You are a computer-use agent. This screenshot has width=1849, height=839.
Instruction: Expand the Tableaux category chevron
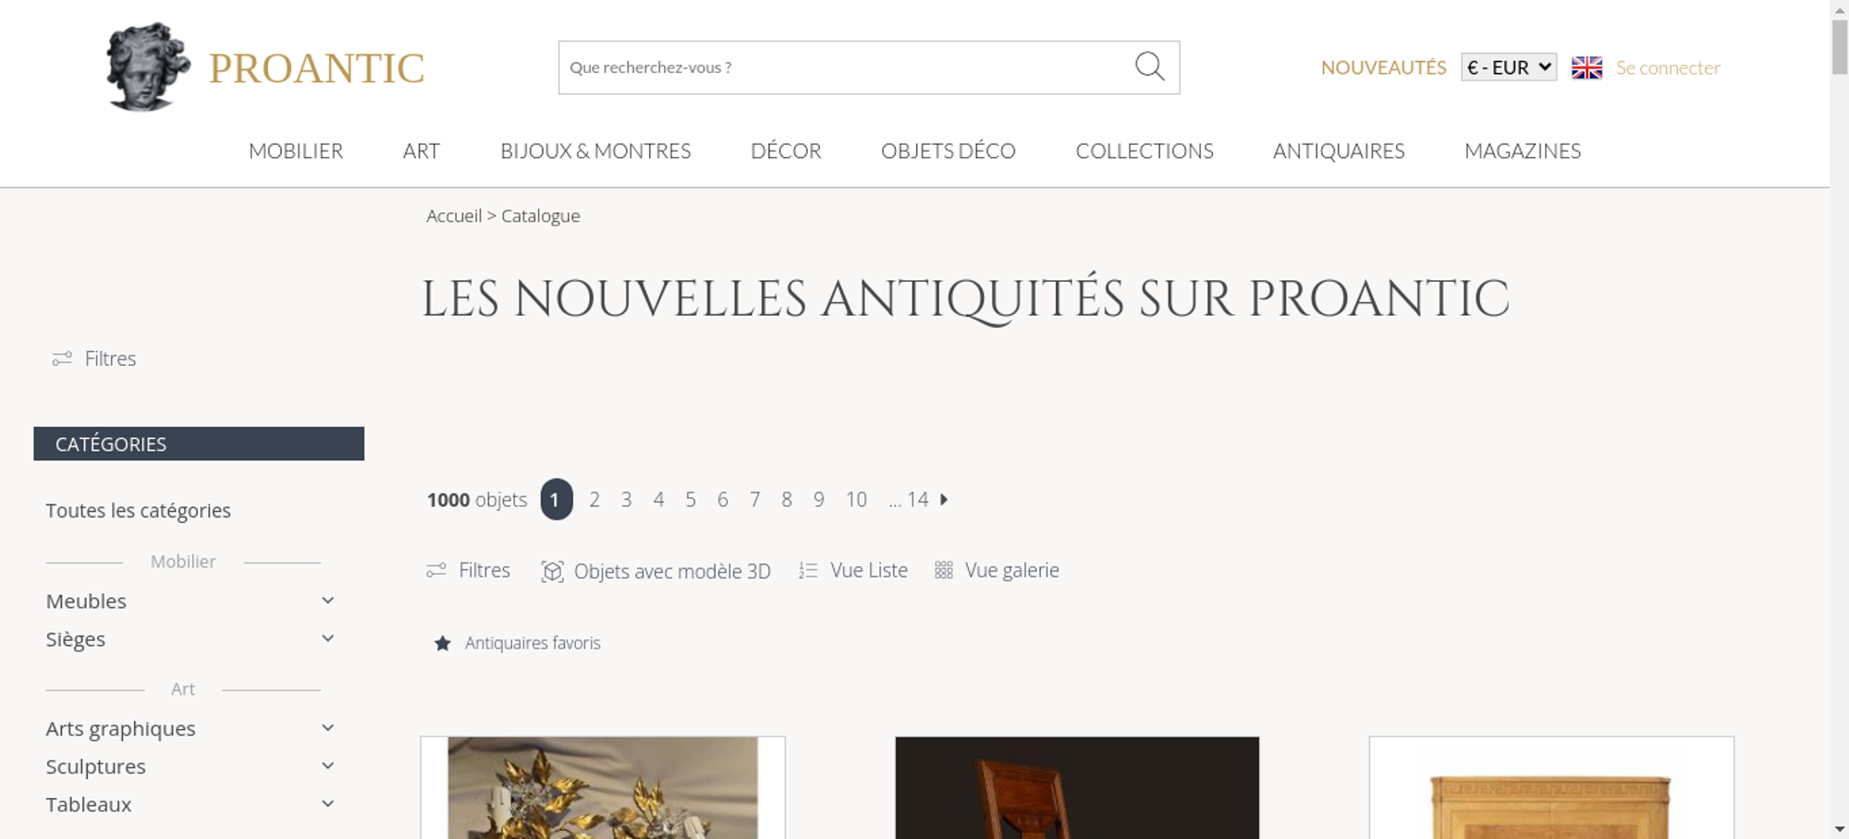(x=327, y=804)
